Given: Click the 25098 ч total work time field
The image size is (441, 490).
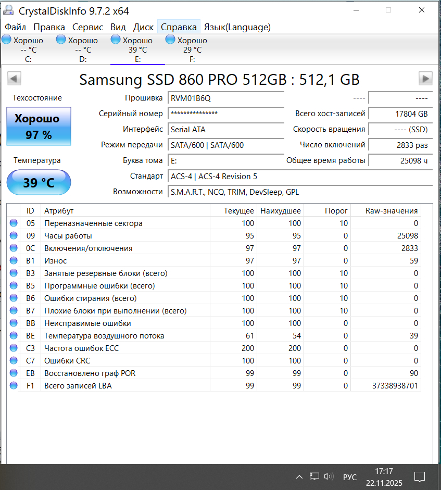Looking at the screenshot, I should coord(400,160).
